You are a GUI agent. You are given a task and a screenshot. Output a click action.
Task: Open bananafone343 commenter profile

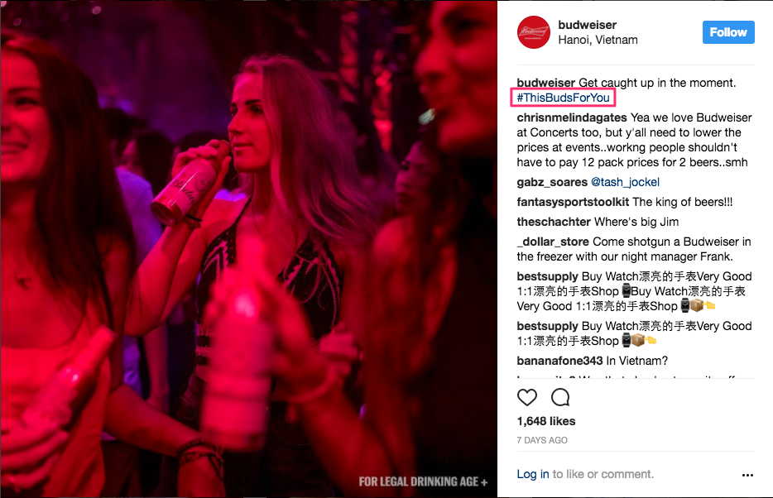559,361
